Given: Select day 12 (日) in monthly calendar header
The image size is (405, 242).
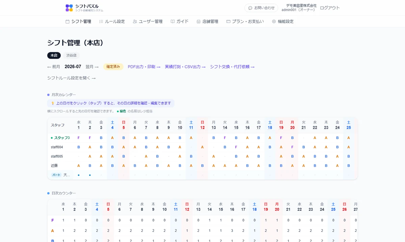Looking at the screenshot, I should coord(202,125).
